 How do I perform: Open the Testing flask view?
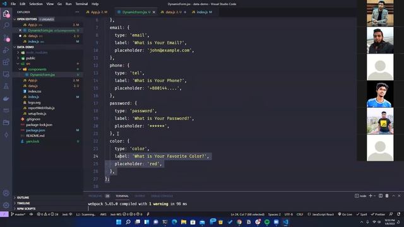(x=6, y=86)
